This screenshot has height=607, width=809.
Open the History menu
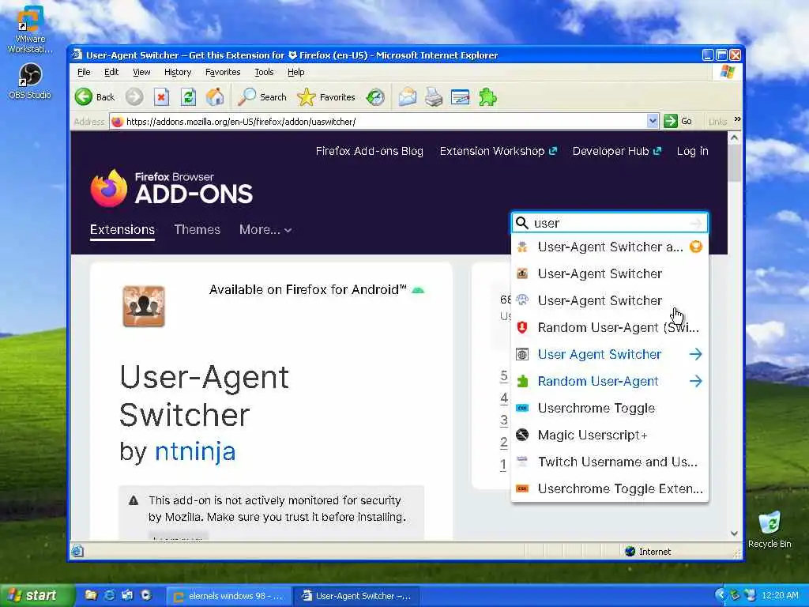pyautogui.click(x=178, y=72)
